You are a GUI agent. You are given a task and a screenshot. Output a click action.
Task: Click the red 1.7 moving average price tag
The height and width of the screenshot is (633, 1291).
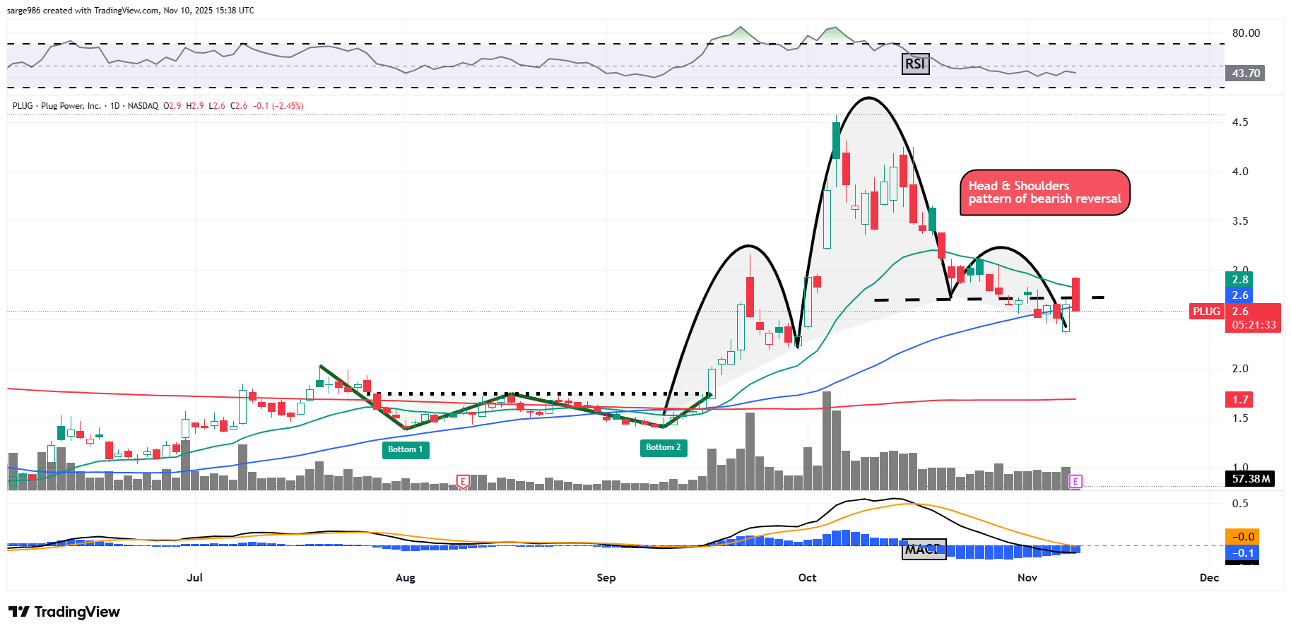tap(1239, 400)
